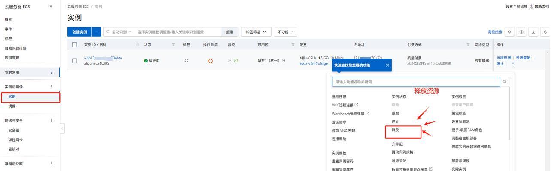Click the tag icon in the instance row

(186, 61)
